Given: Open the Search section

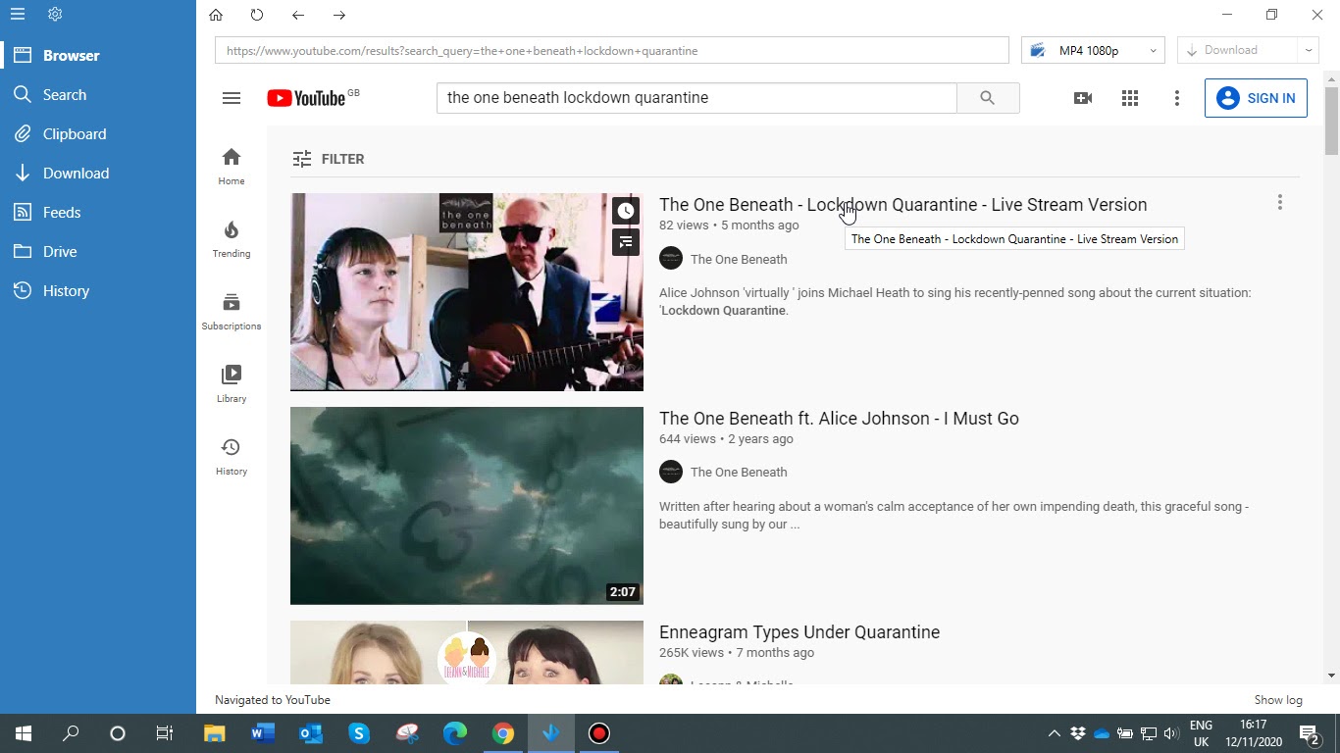Looking at the screenshot, I should pyautogui.click(x=98, y=95).
